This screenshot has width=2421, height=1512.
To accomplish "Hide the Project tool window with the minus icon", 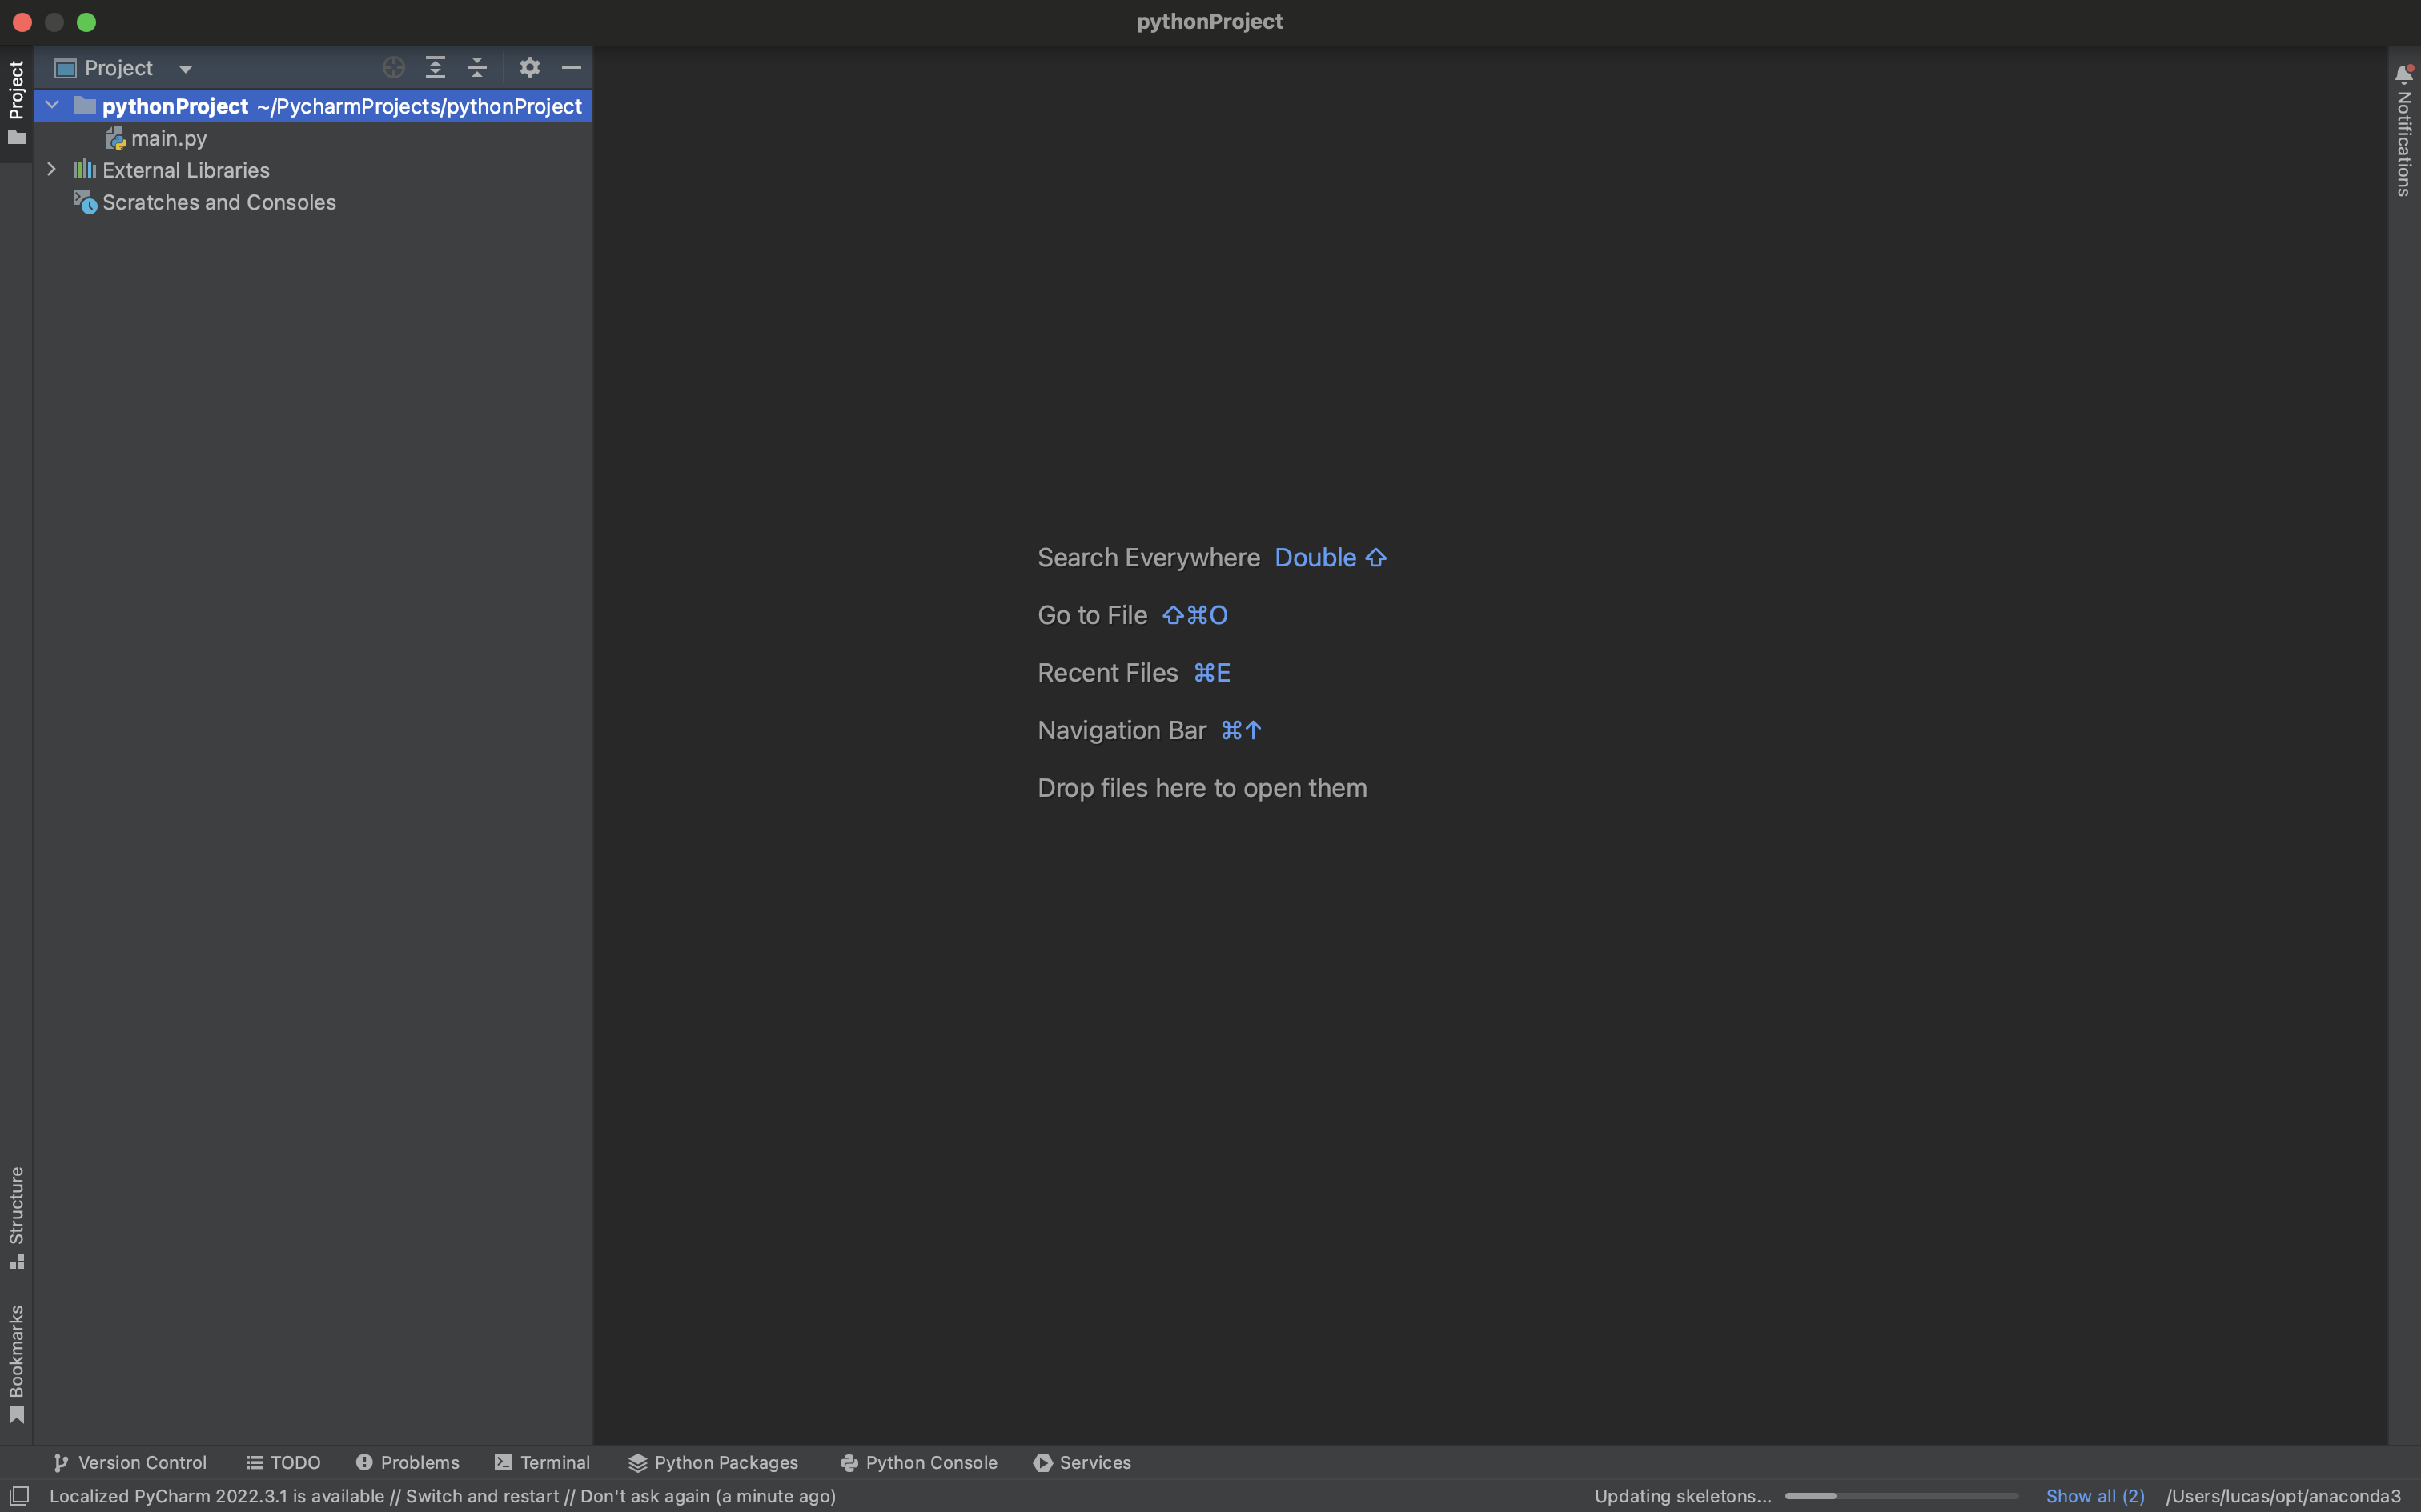I will click(572, 68).
